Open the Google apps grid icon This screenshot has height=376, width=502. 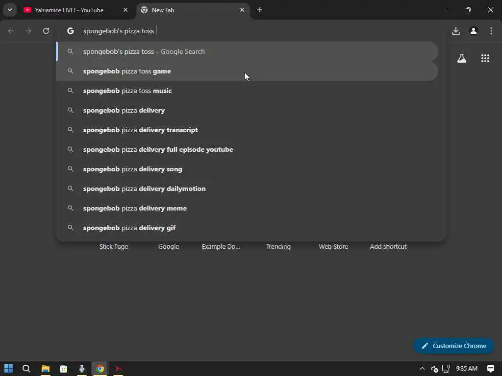pyautogui.click(x=485, y=58)
